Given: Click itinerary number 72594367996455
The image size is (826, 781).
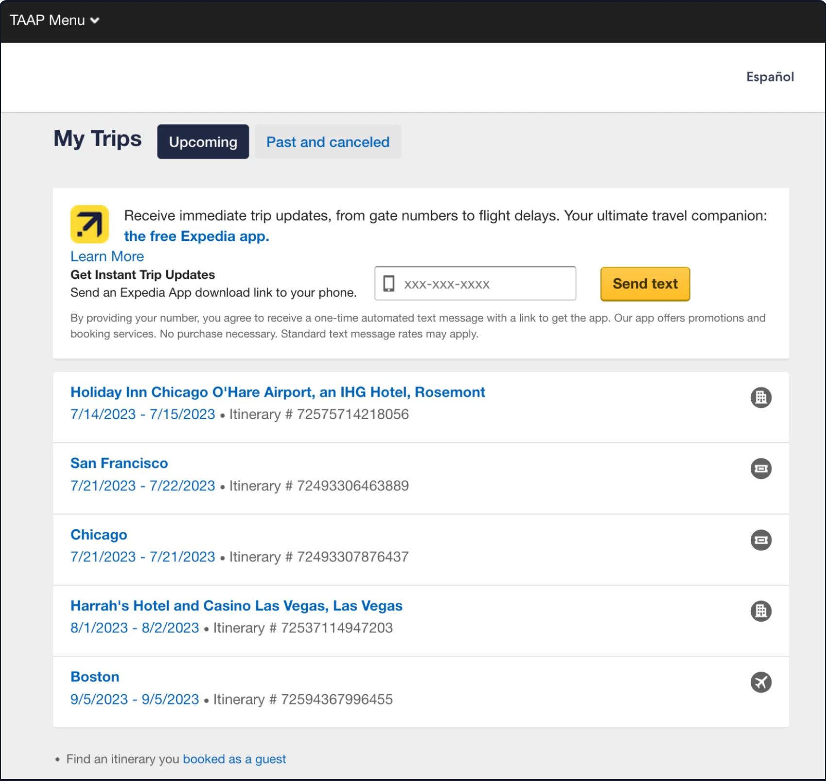Looking at the screenshot, I should point(337,699).
